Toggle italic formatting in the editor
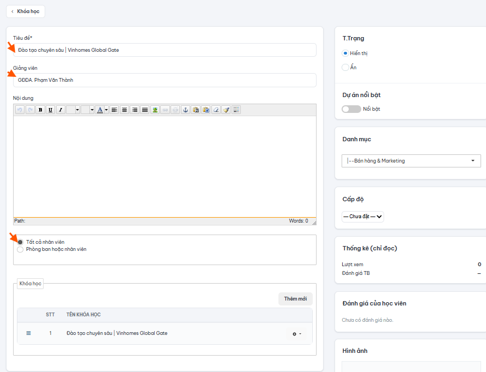Viewport: 486px width, 372px height. pyautogui.click(x=61, y=110)
